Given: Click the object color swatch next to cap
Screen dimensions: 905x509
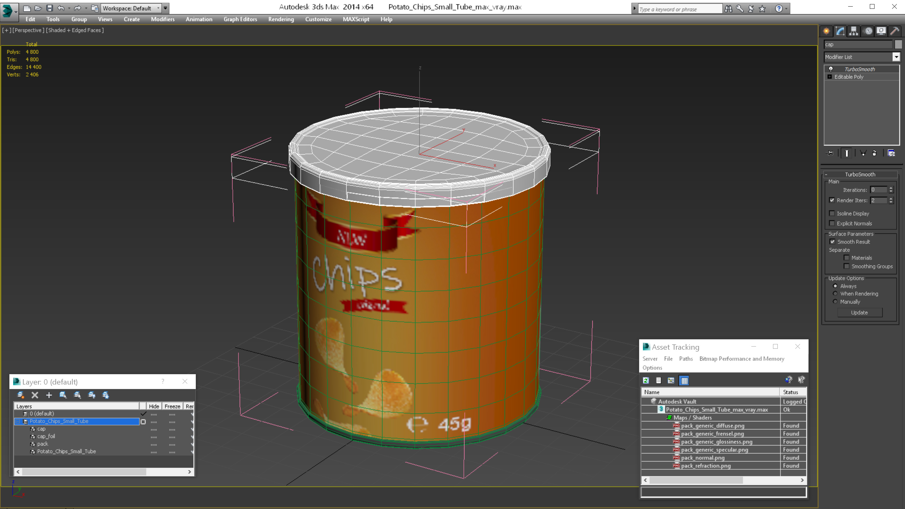Looking at the screenshot, I should [898, 45].
